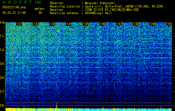
Task: Click the kHz axis unit label
Action: [3, 22]
